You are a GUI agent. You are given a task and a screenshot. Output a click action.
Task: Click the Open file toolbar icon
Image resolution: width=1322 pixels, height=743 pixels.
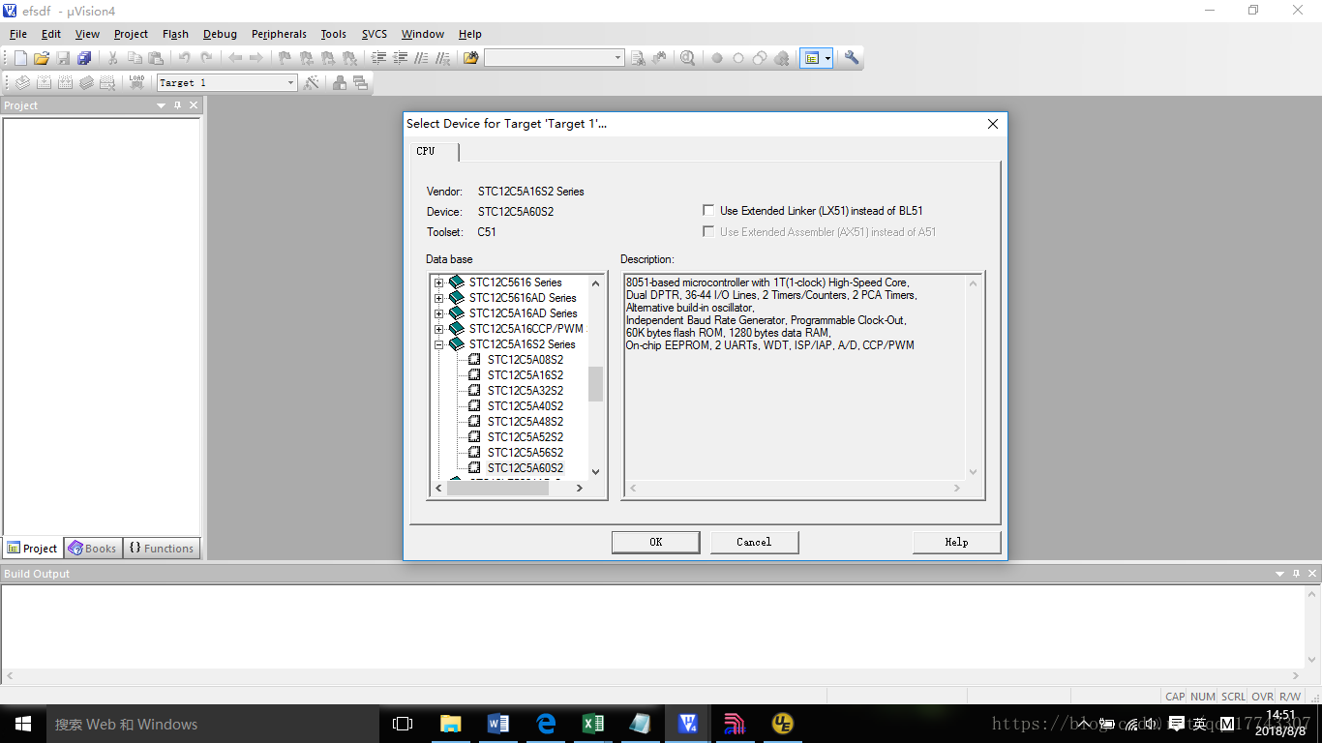(x=42, y=58)
